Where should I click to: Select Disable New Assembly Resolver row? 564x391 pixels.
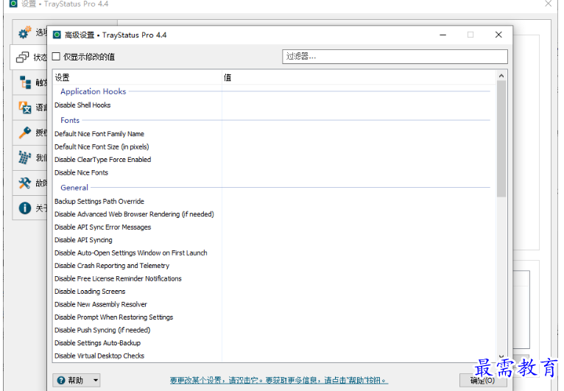pos(275,304)
